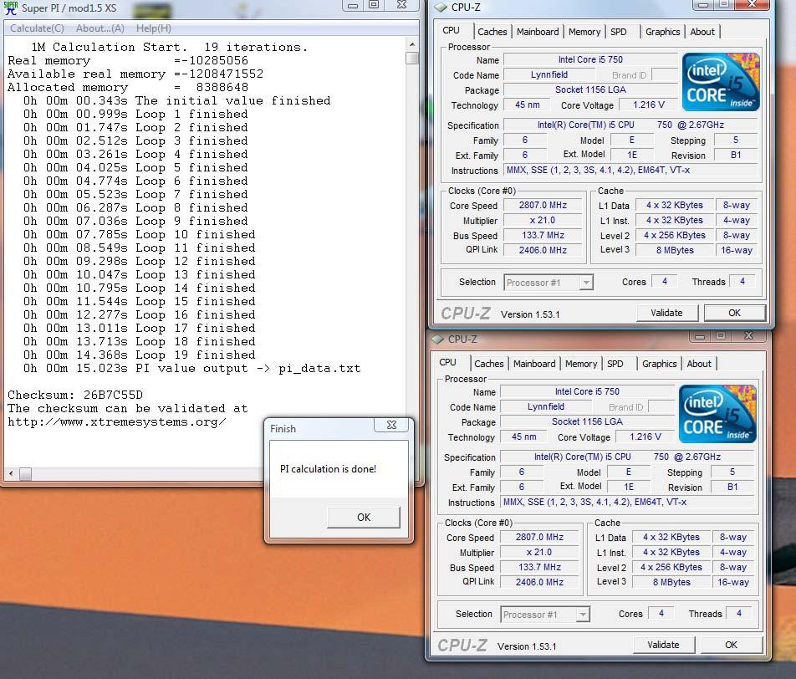Open About tab in bottom CPU-Z window
Screen dimensions: 796x679
698,364
